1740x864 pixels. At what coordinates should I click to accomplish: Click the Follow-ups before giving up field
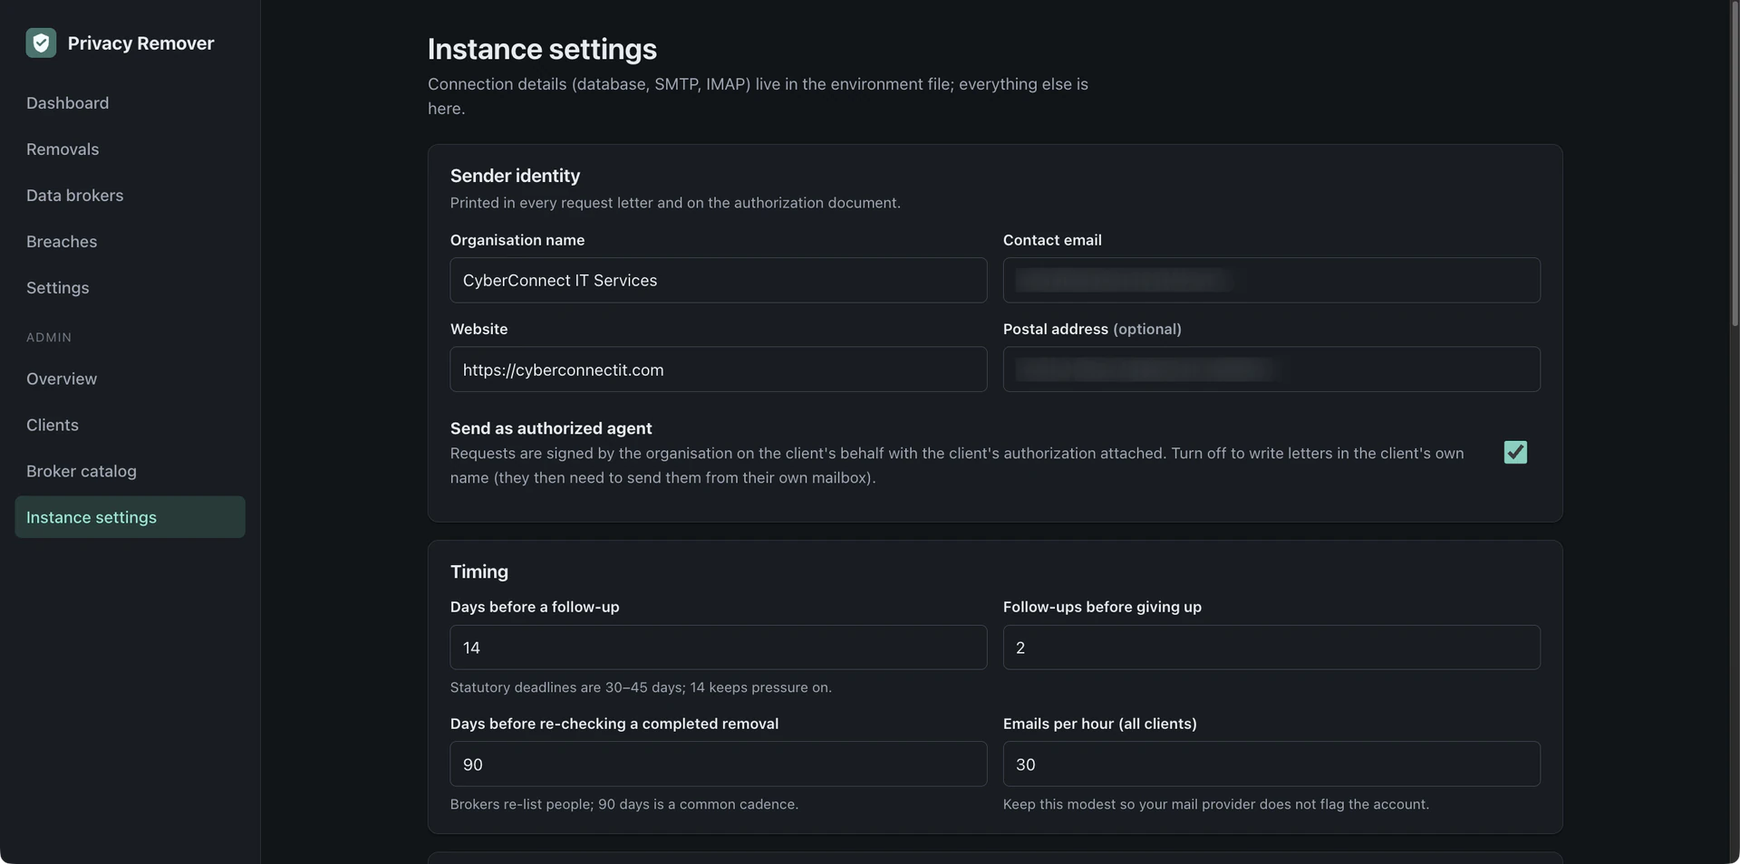(x=1271, y=648)
